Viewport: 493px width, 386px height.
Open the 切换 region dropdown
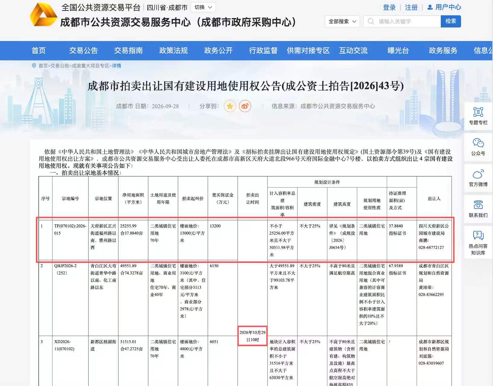click(203, 7)
